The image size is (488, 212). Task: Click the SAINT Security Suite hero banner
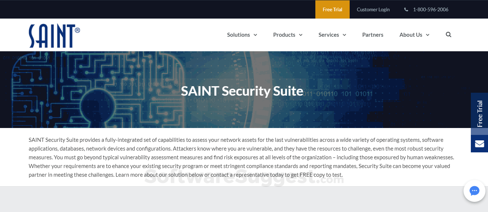tap(242, 91)
